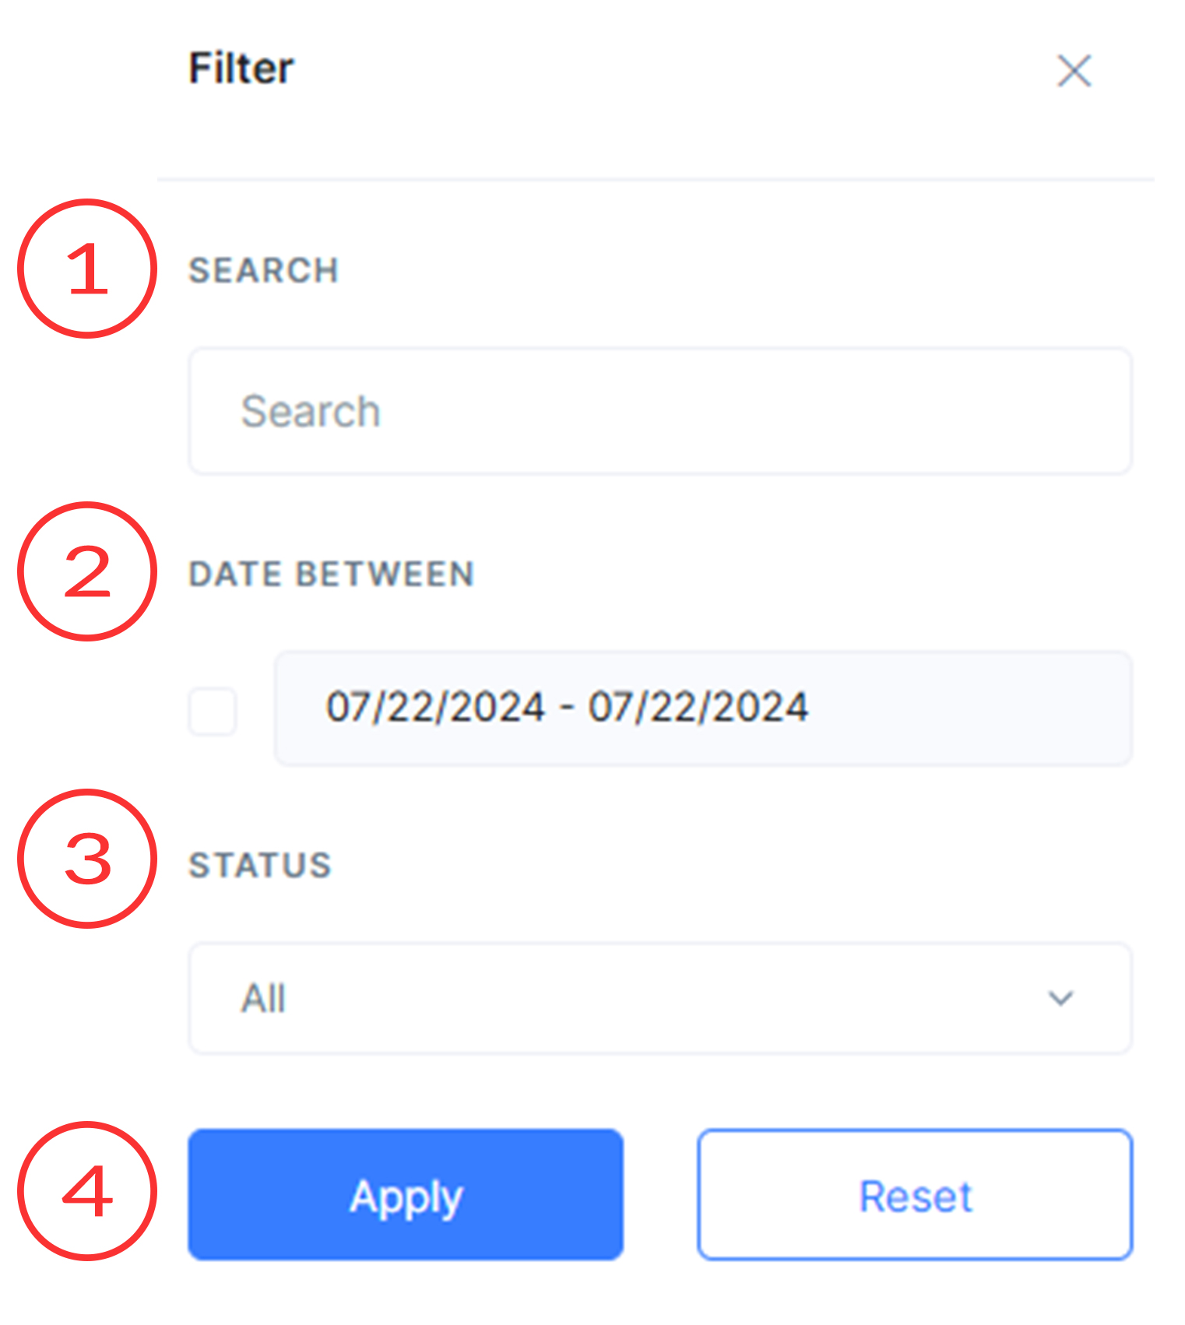Click the start date 07/22/2024 in range
The height and width of the screenshot is (1325, 1185).
[435, 708]
